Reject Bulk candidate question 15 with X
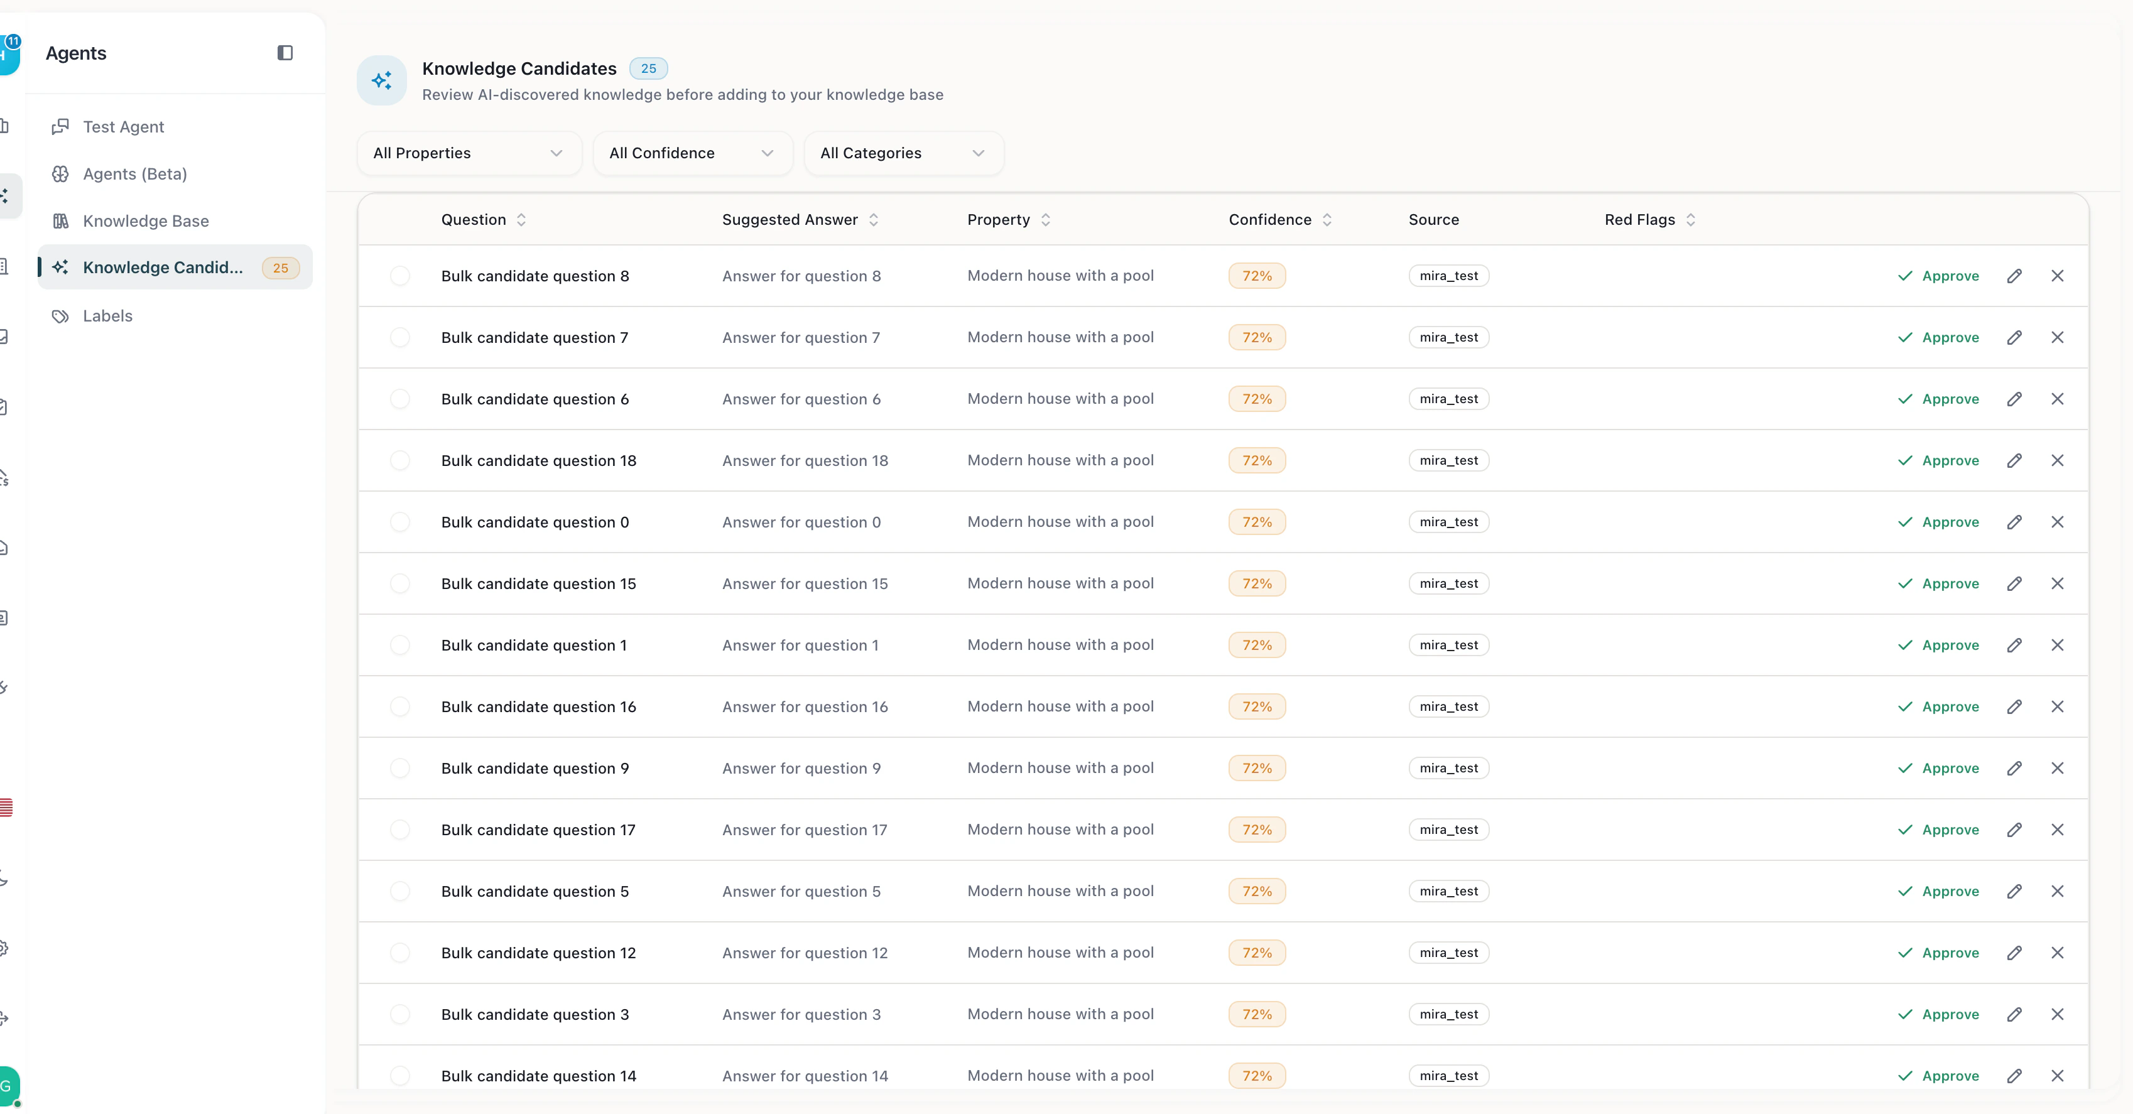 (2058, 583)
